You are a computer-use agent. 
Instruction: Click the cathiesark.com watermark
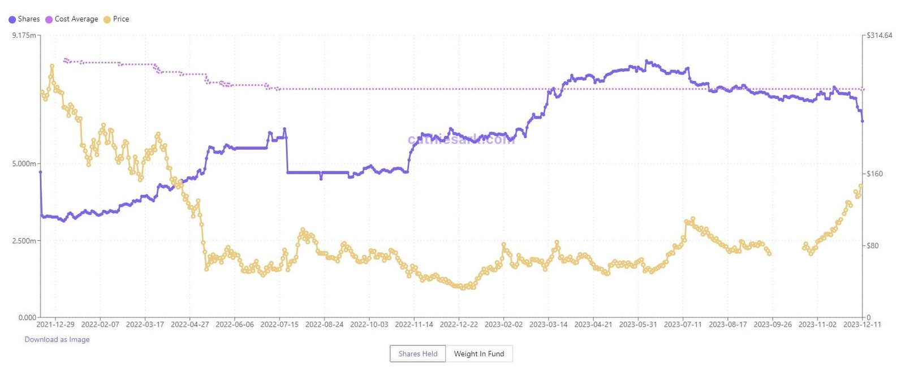pos(461,140)
